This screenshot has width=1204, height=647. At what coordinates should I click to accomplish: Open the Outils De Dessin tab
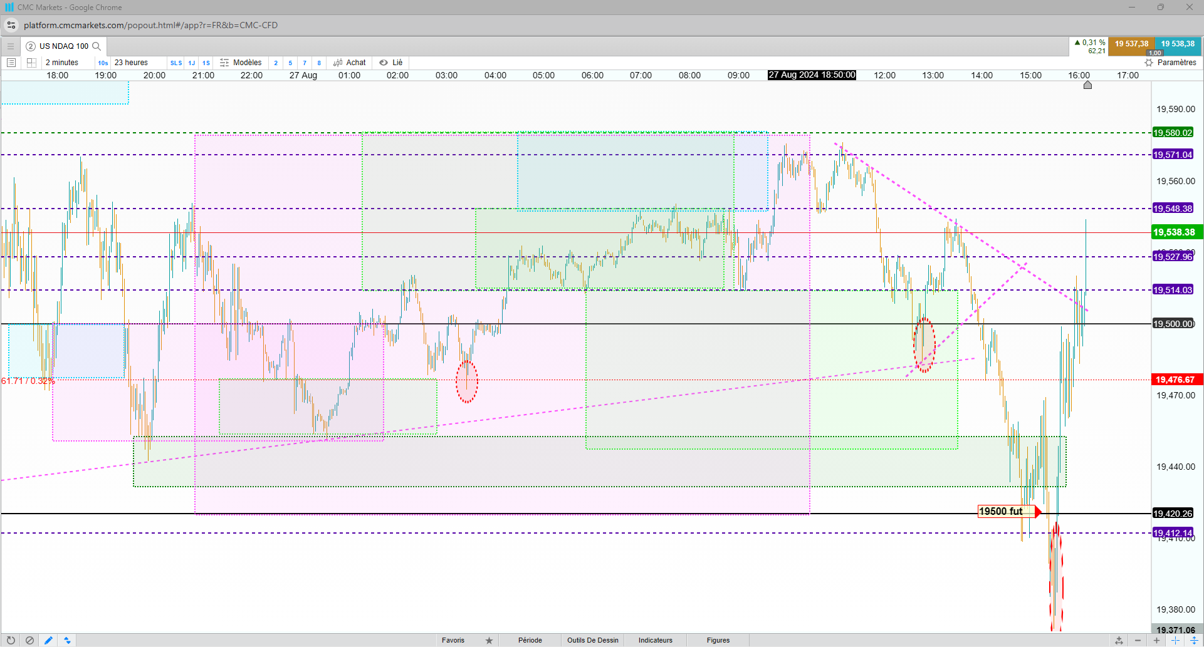593,640
